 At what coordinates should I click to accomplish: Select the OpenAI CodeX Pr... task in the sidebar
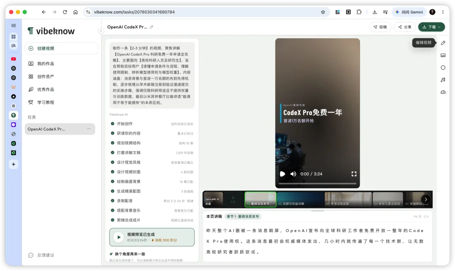coord(60,129)
